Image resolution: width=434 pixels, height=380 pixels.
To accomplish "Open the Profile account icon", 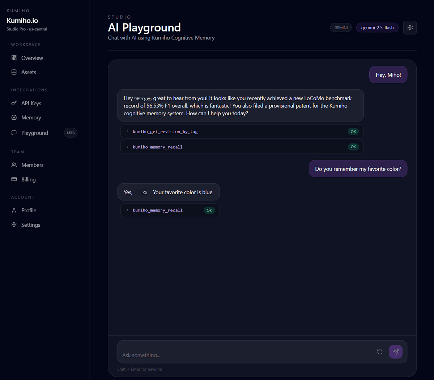I will (x=14, y=210).
